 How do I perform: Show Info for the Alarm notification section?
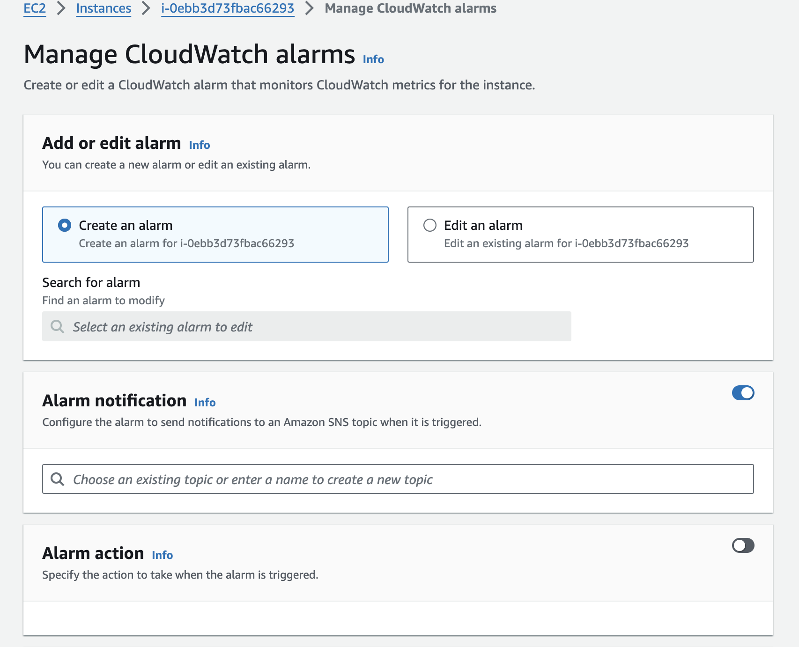pyautogui.click(x=205, y=403)
